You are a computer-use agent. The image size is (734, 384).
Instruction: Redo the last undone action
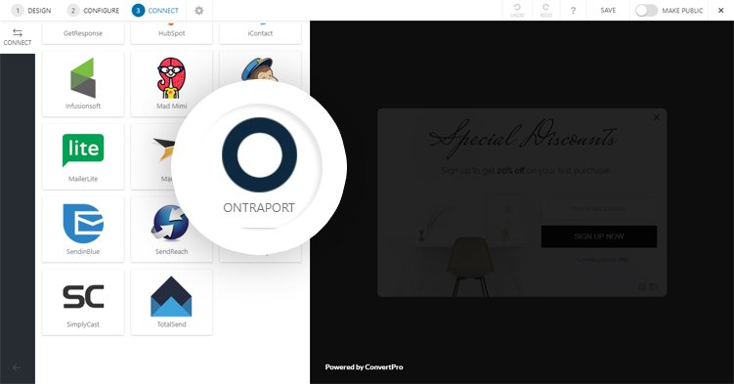point(545,11)
